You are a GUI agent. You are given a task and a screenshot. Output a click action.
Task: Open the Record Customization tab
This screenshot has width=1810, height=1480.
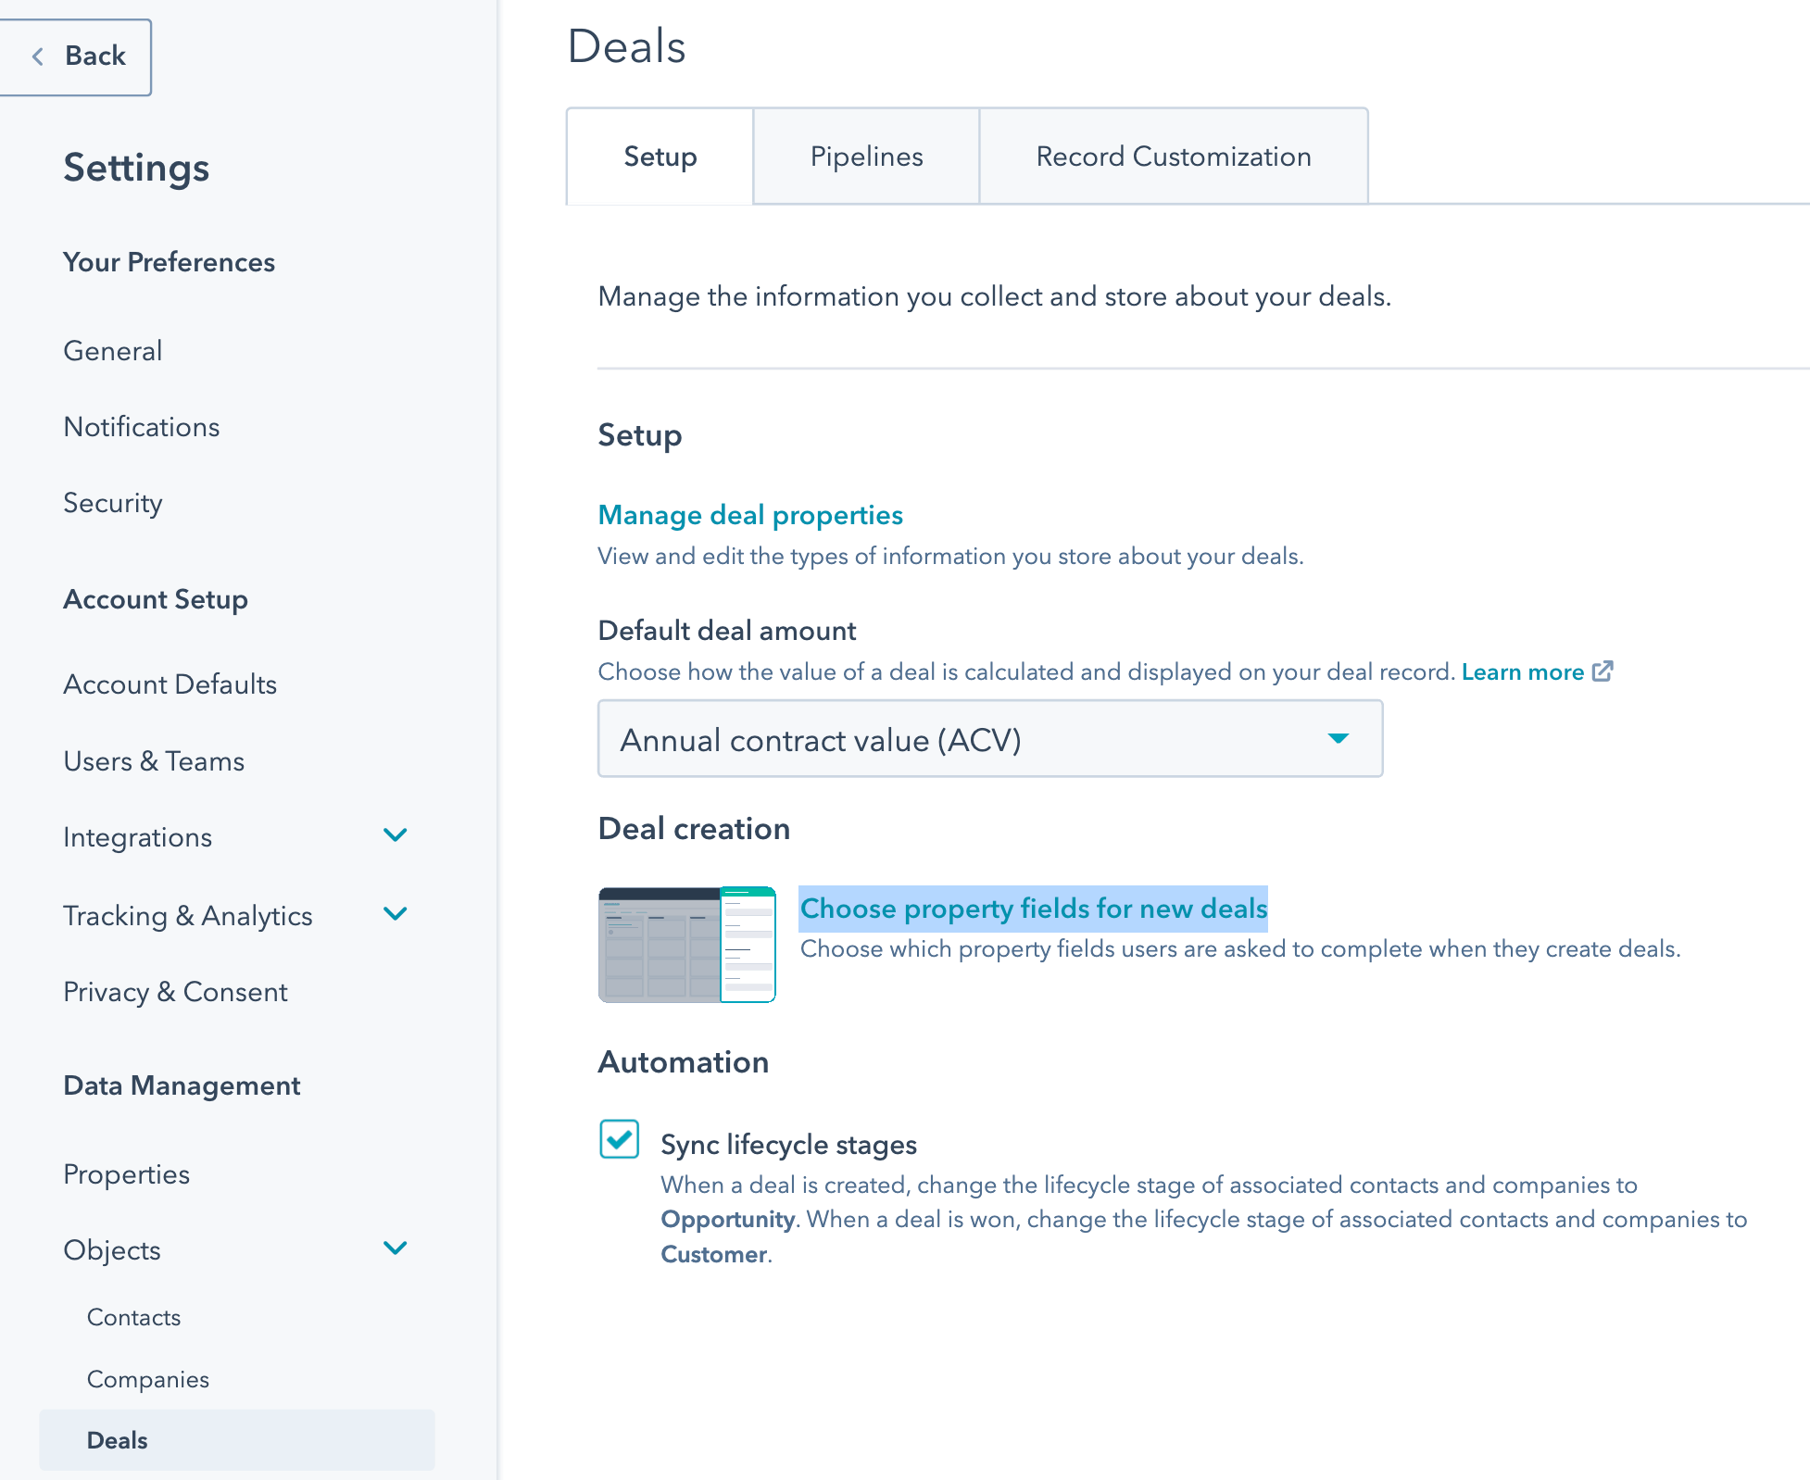pos(1173,157)
